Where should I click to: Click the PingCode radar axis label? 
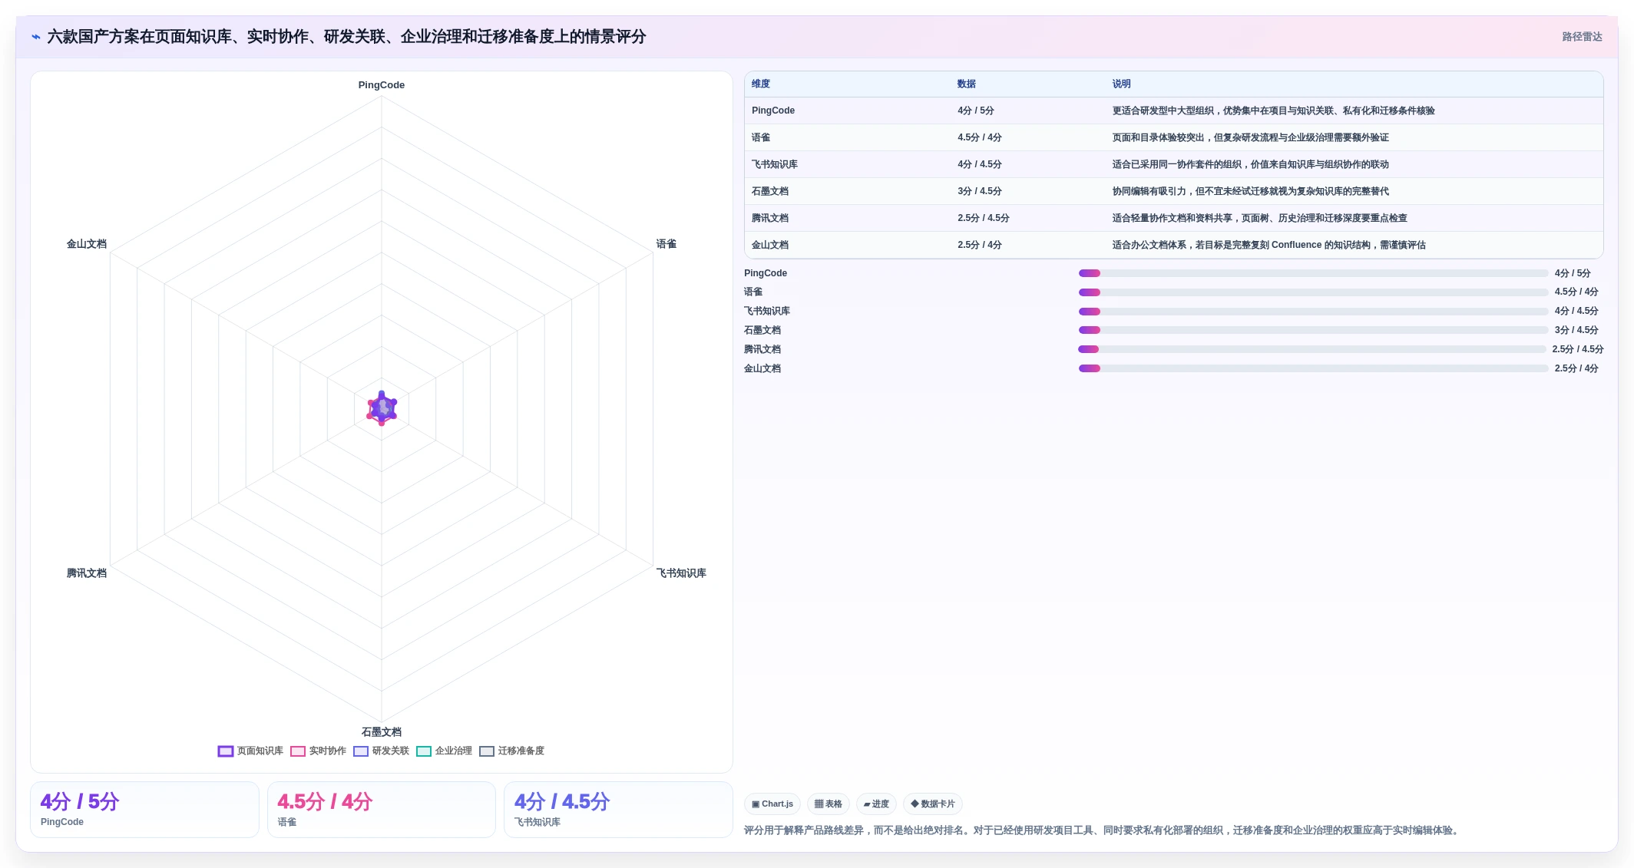tap(382, 85)
